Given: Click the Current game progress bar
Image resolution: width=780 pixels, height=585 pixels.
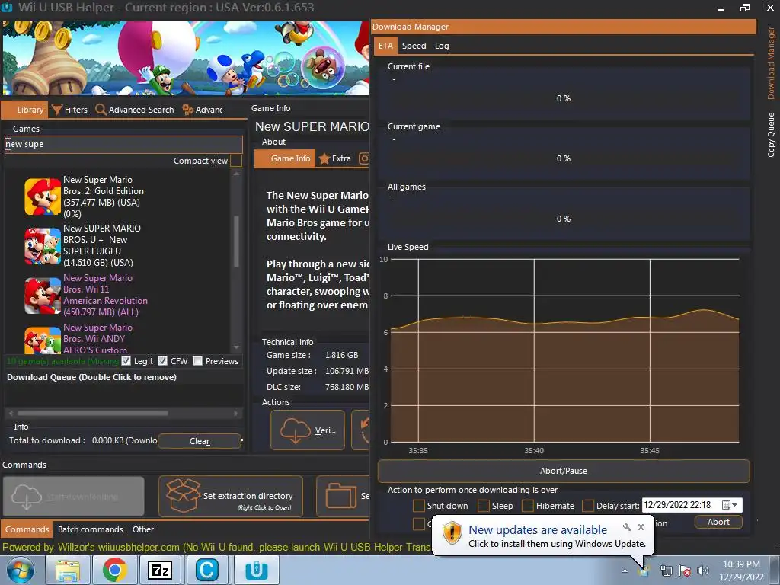Looking at the screenshot, I should [564, 158].
